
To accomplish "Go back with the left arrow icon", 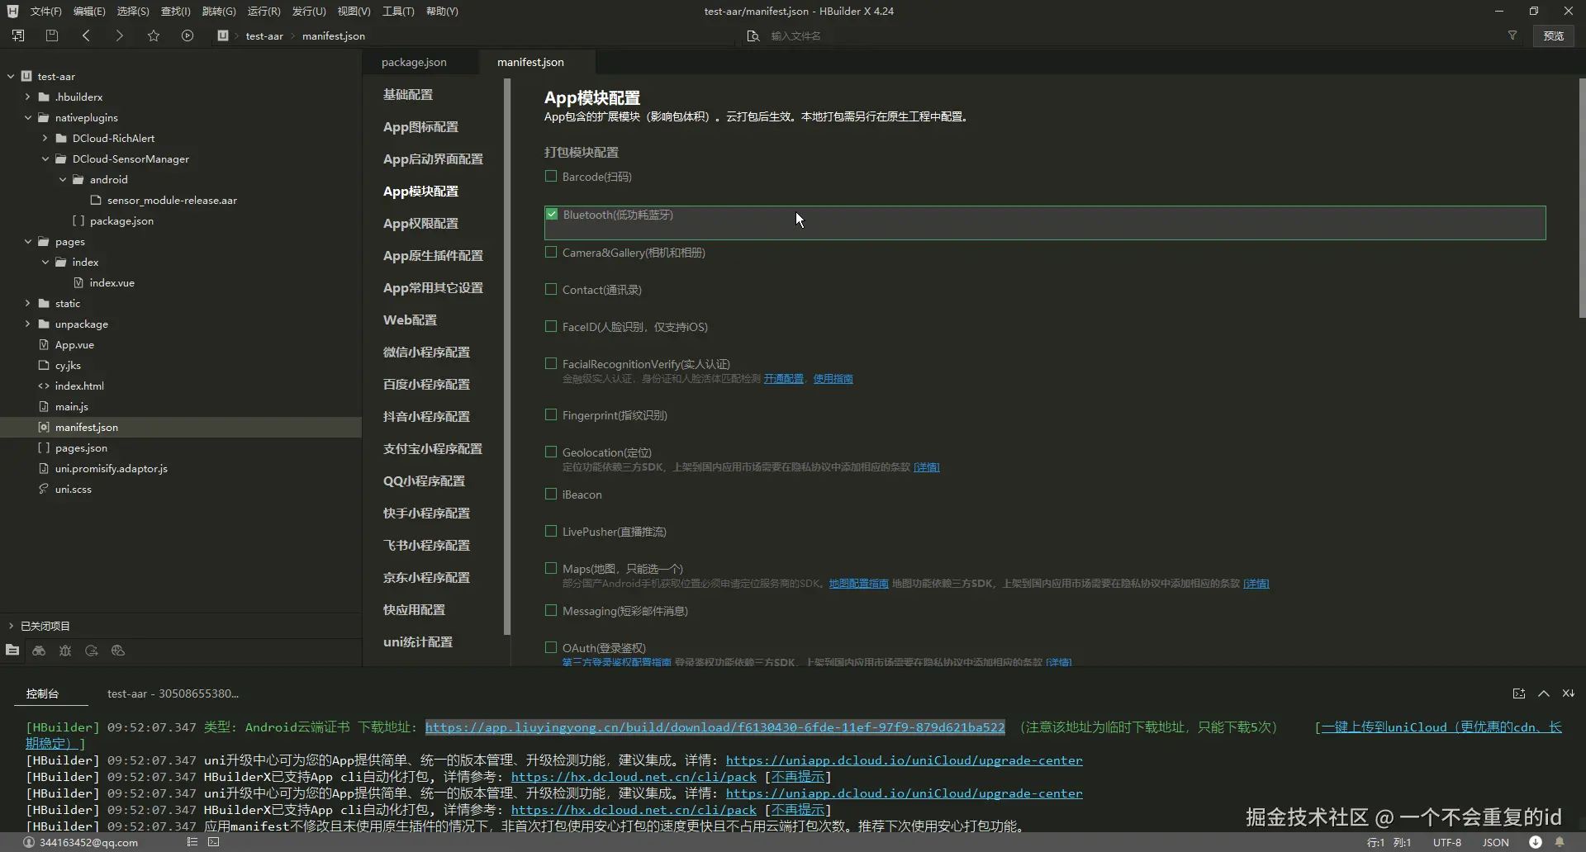I will click(86, 35).
